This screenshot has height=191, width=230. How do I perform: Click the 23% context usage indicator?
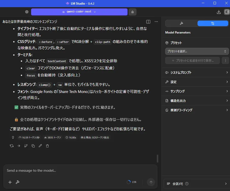pos(132,182)
